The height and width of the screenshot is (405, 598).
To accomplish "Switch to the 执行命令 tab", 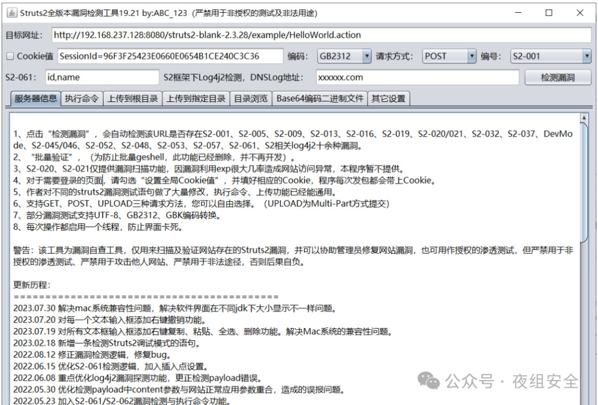I will pyautogui.click(x=81, y=98).
